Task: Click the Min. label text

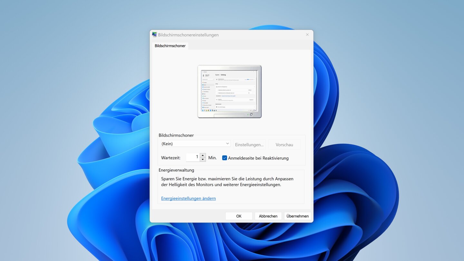Action: coord(212,158)
